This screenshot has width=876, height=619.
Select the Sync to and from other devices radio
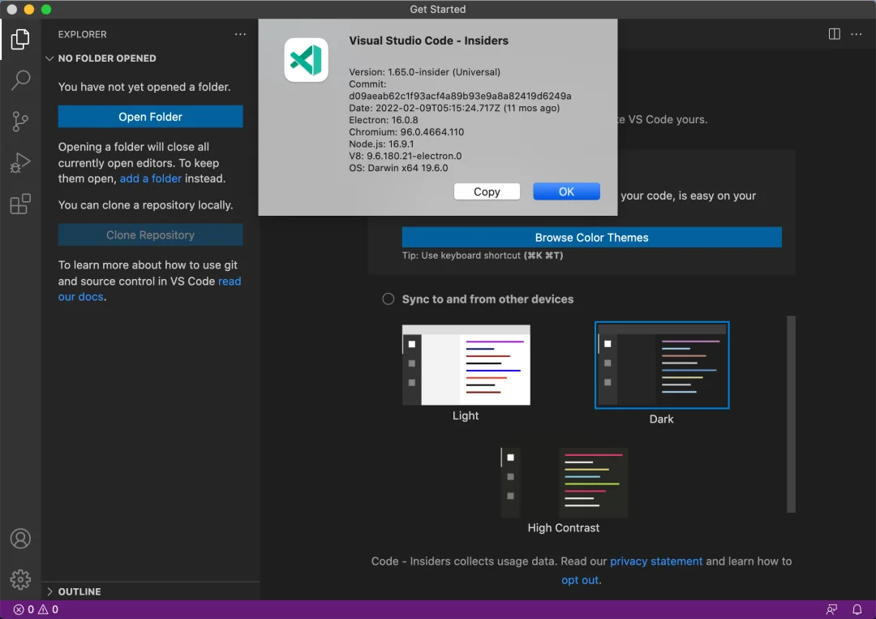click(x=389, y=299)
